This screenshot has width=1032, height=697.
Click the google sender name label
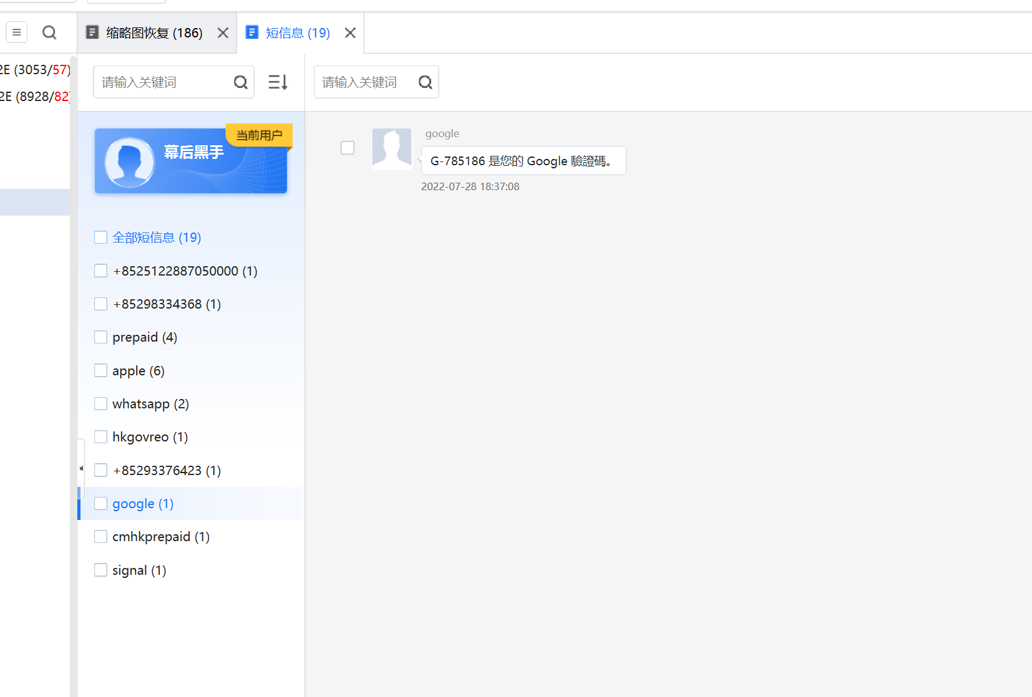coord(442,133)
